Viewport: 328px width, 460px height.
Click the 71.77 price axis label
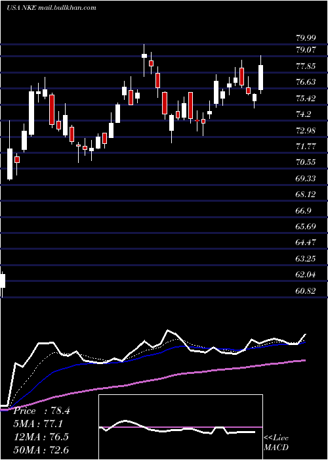pyautogui.click(x=306, y=147)
